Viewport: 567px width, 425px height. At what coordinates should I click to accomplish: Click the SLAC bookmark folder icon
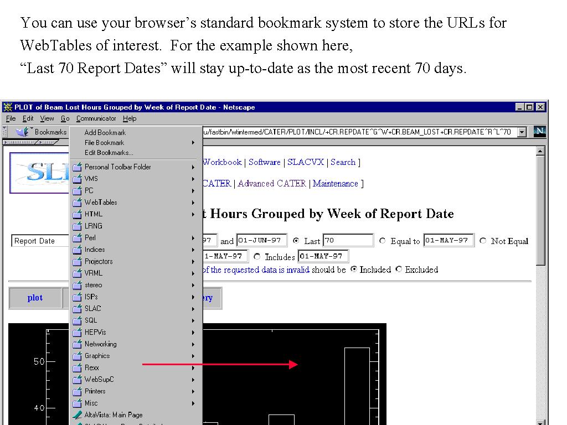(78, 309)
